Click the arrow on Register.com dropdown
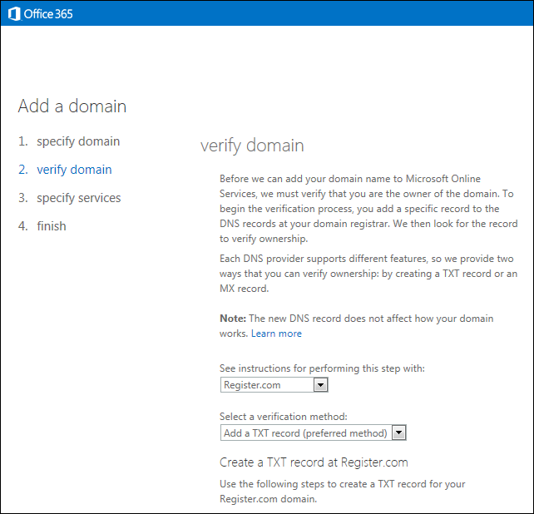Image resolution: width=534 pixels, height=514 pixels. pyautogui.click(x=320, y=385)
